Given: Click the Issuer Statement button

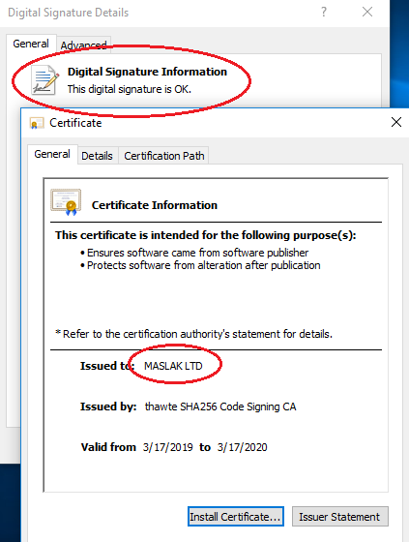Looking at the screenshot, I should [x=340, y=517].
